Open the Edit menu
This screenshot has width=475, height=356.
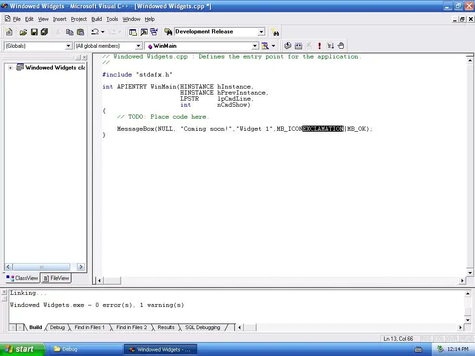pos(29,19)
